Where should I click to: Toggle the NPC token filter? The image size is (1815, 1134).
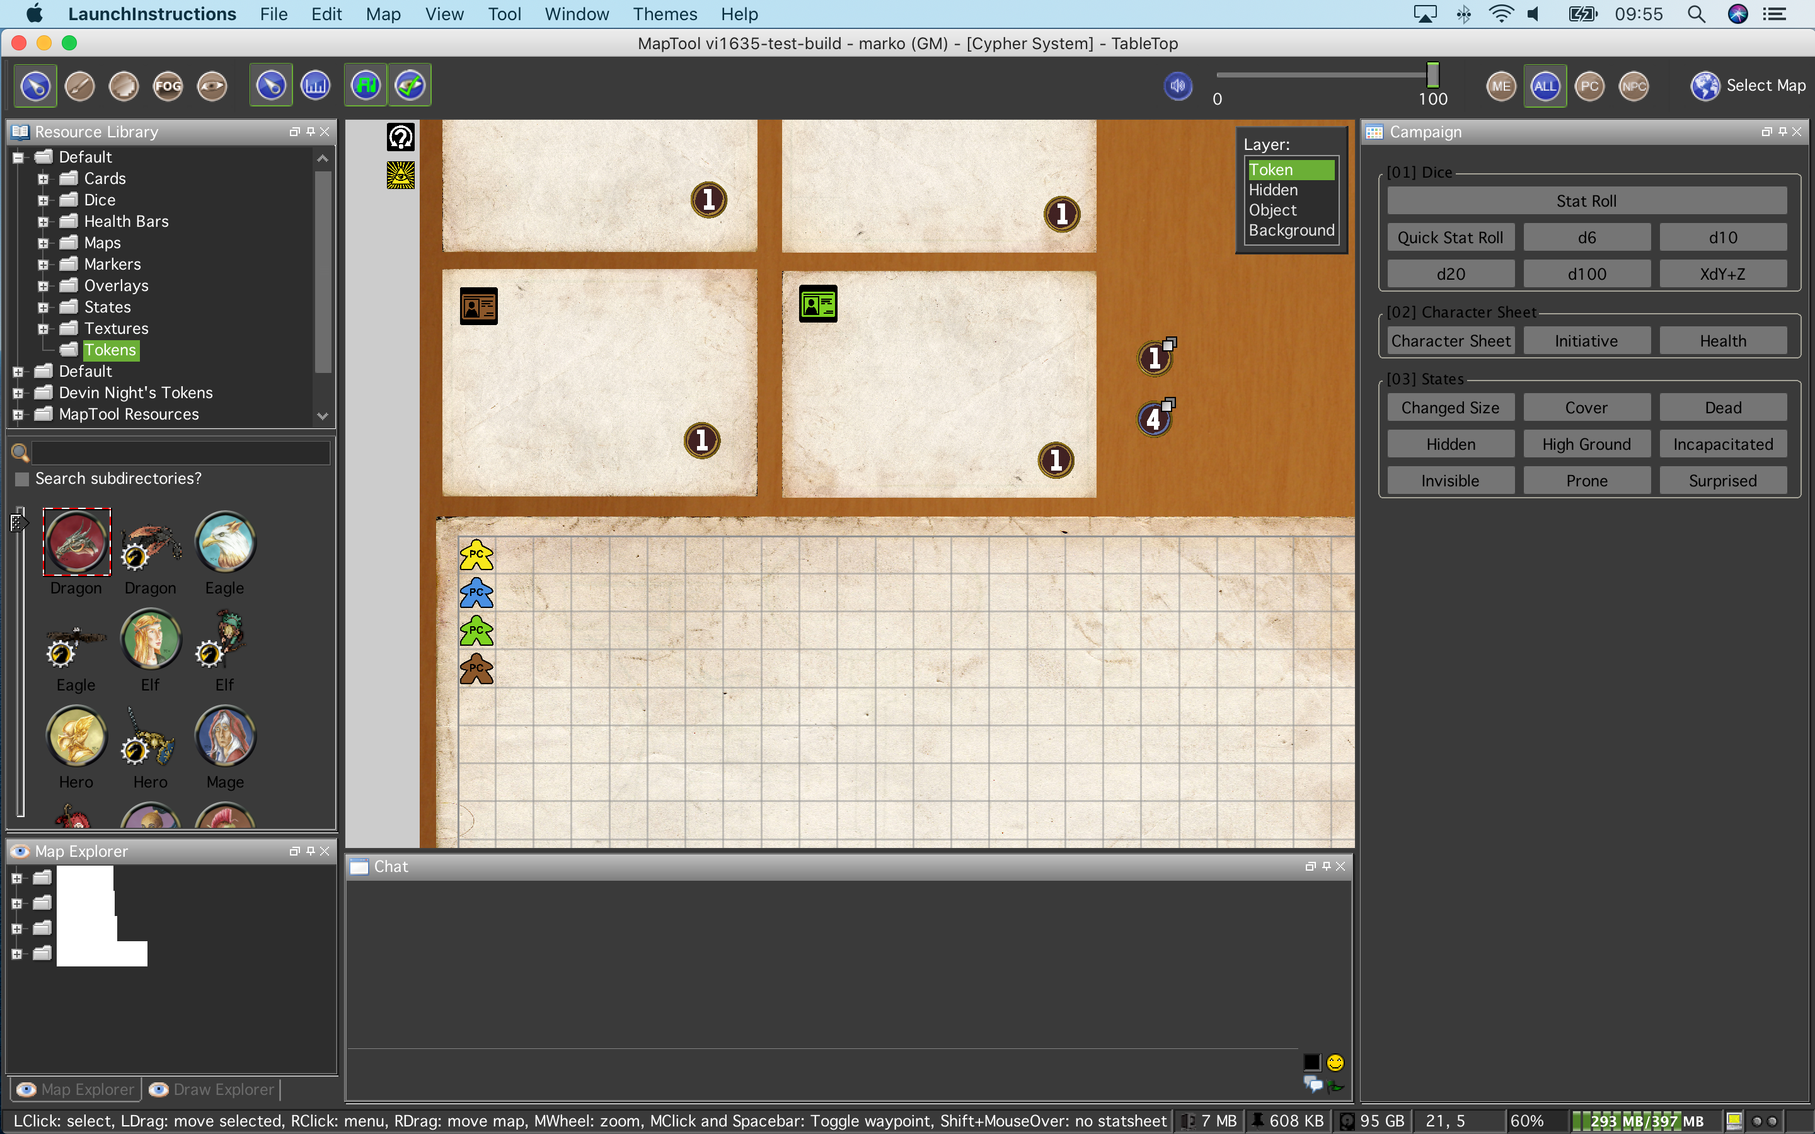point(1633,86)
